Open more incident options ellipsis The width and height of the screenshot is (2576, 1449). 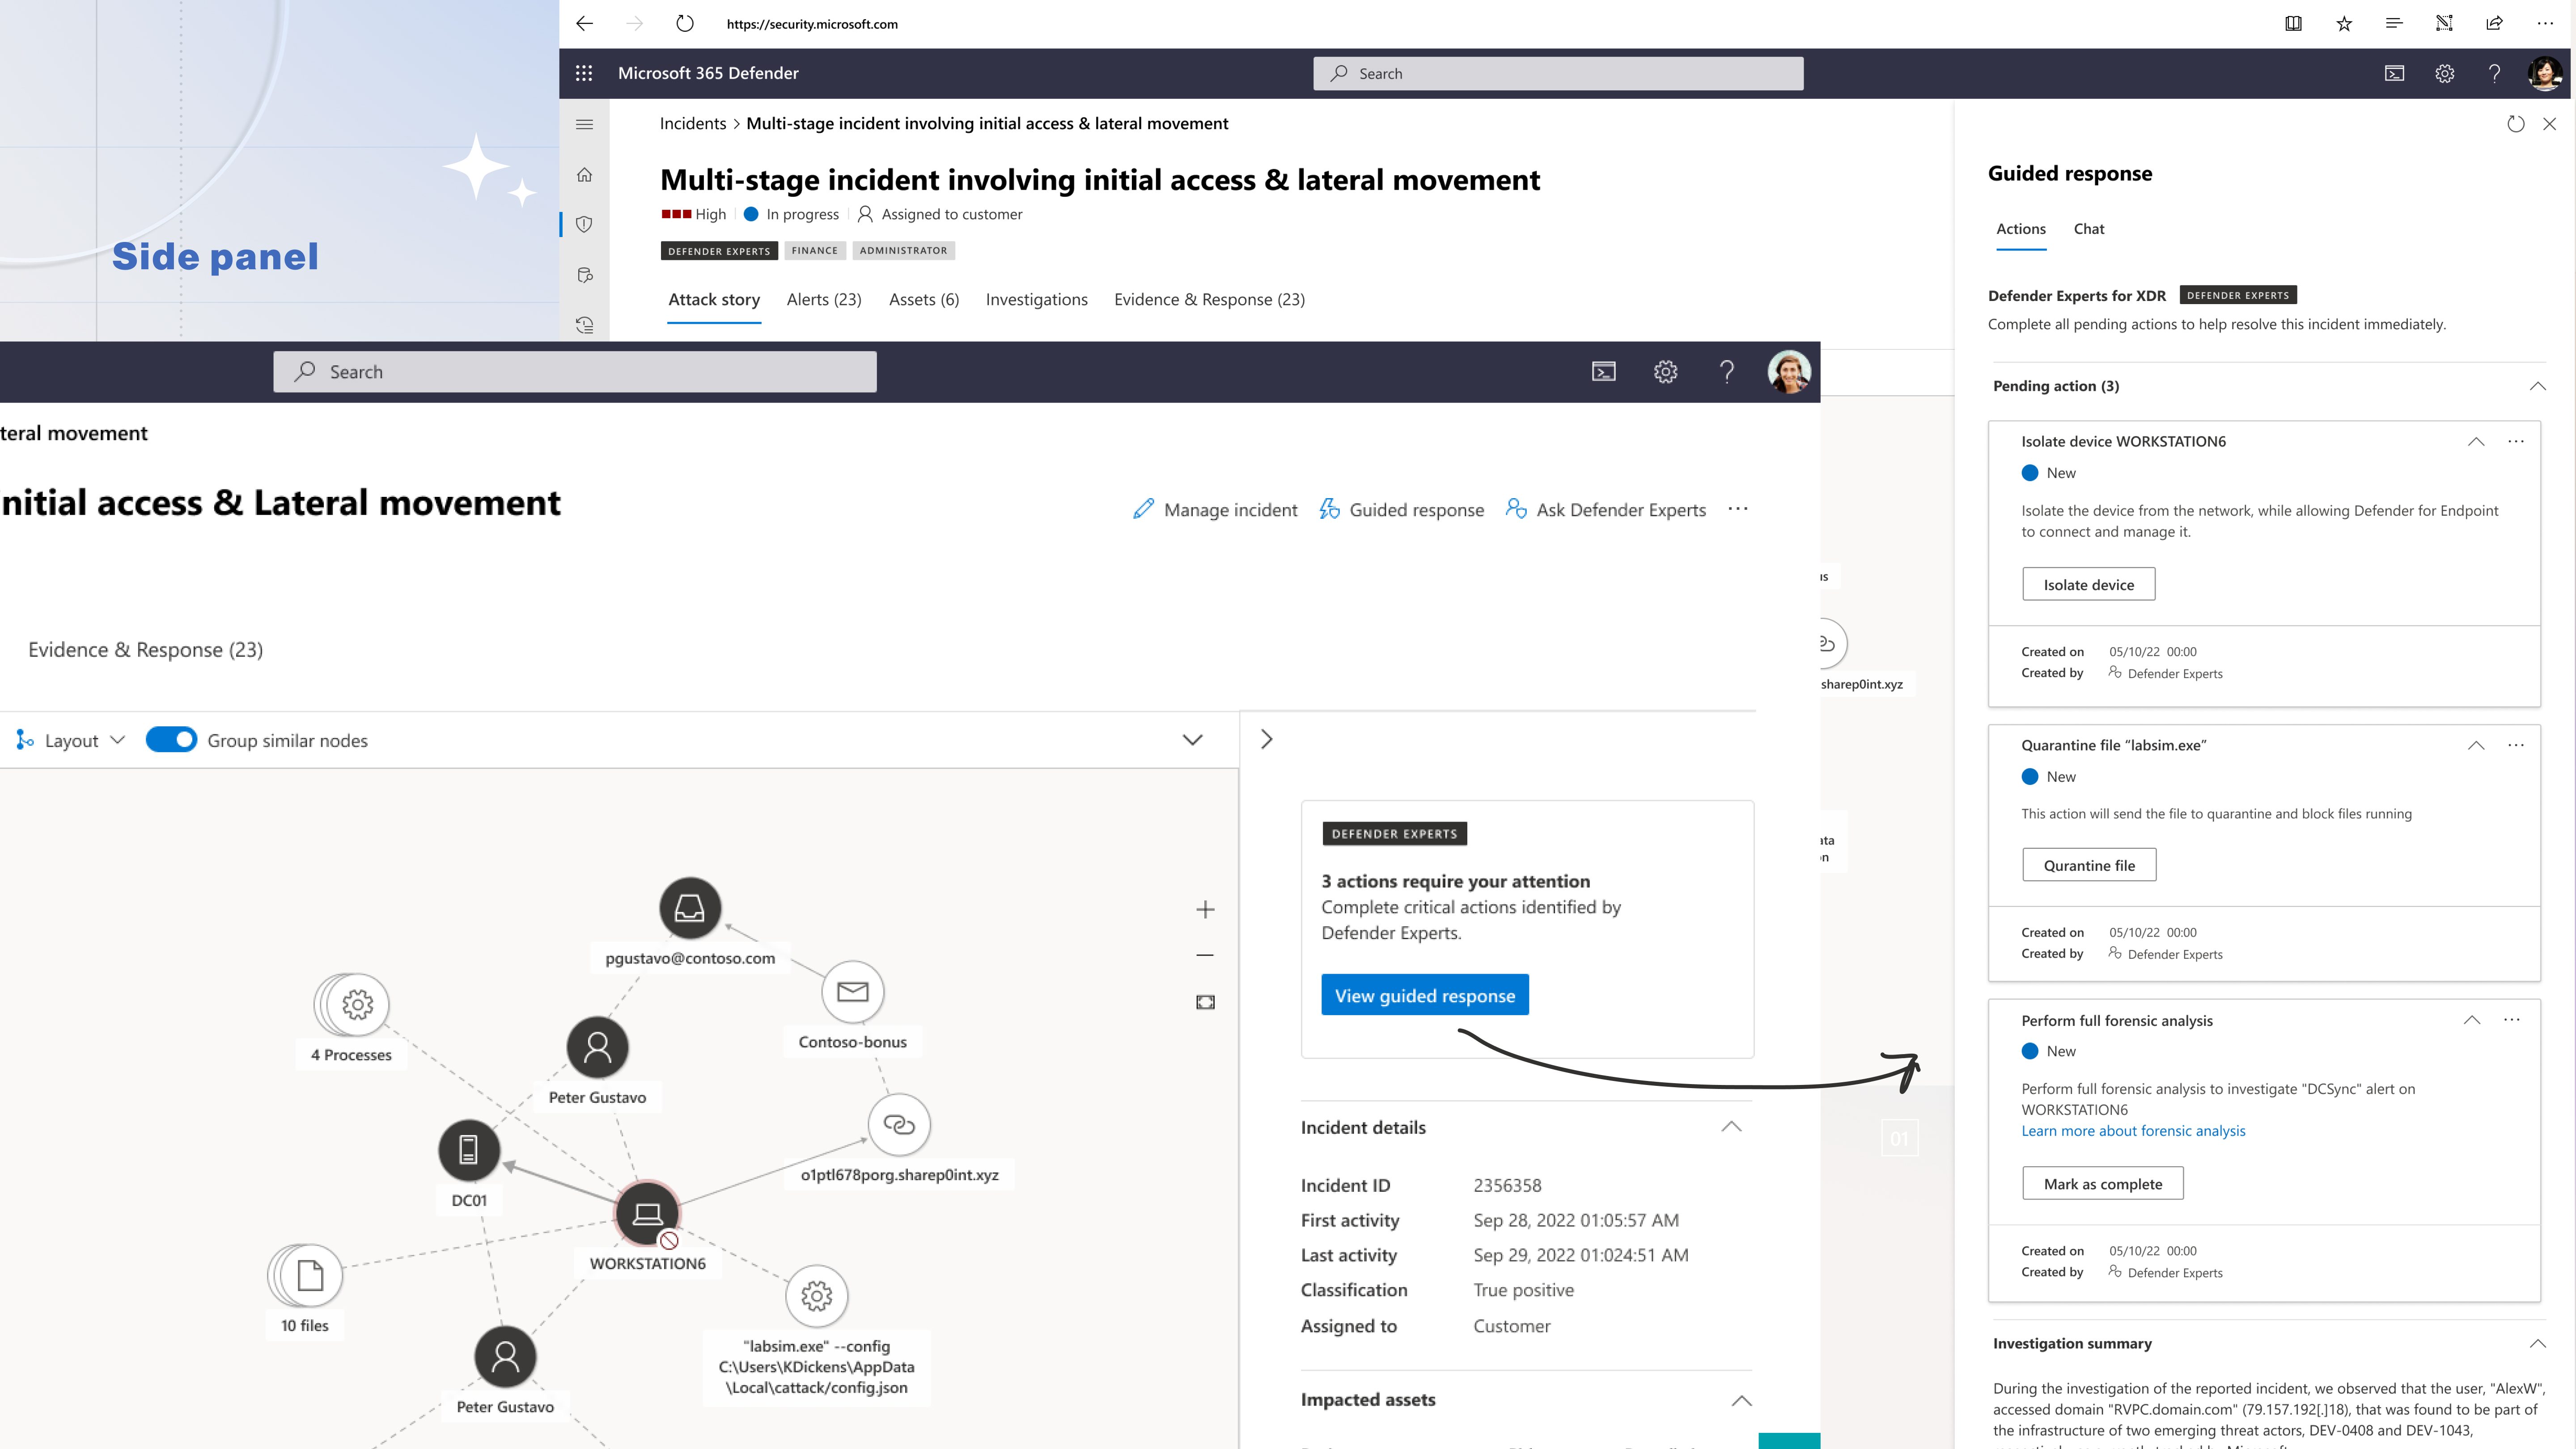pyautogui.click(x=1738, y=509)
